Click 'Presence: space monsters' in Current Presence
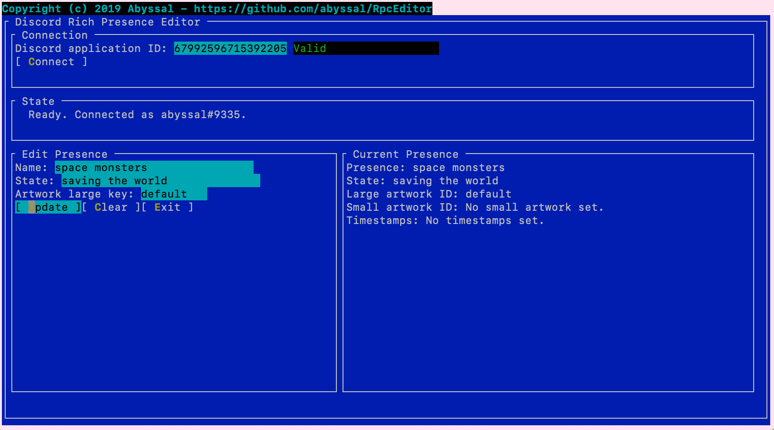The image size is (774, 430). [426, 168]
